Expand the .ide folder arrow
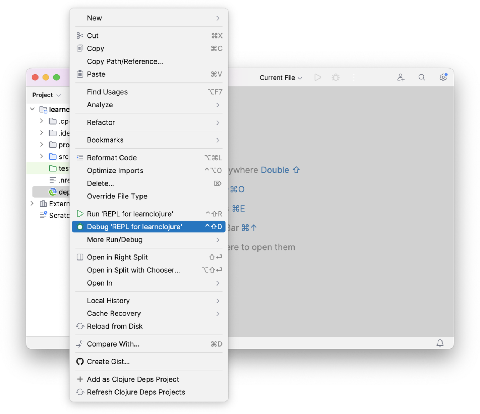 click(x=42, y=133)
